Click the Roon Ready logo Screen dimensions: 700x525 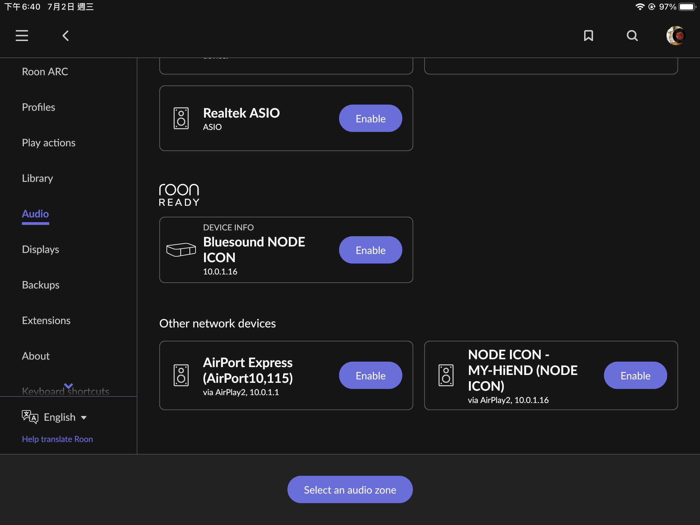179,195
